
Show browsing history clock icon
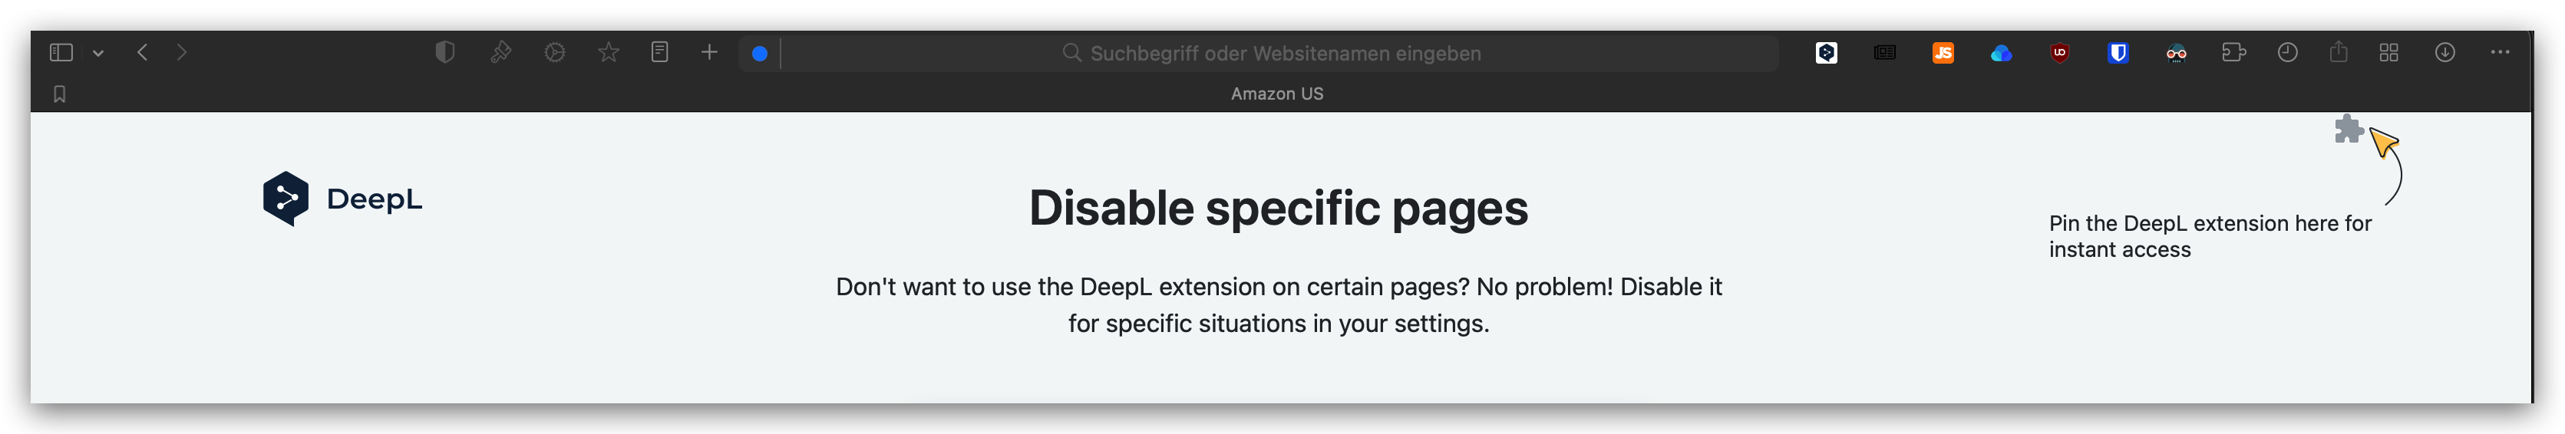coord(2288,53)
